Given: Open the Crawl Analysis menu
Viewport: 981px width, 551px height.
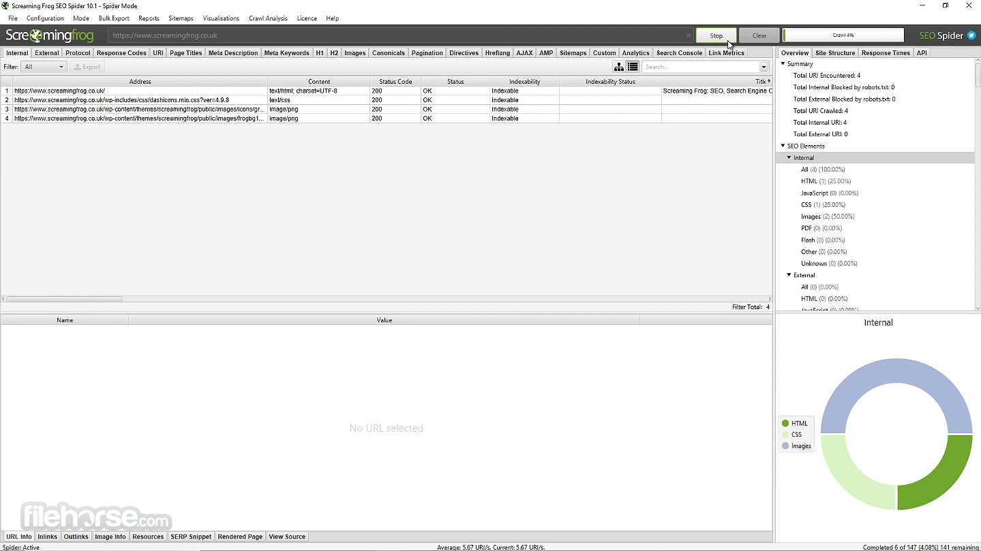Looking at the screenshot, I should click(268, 18).
